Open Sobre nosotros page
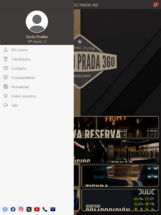 pyautogui.click(x=37, y=96)
